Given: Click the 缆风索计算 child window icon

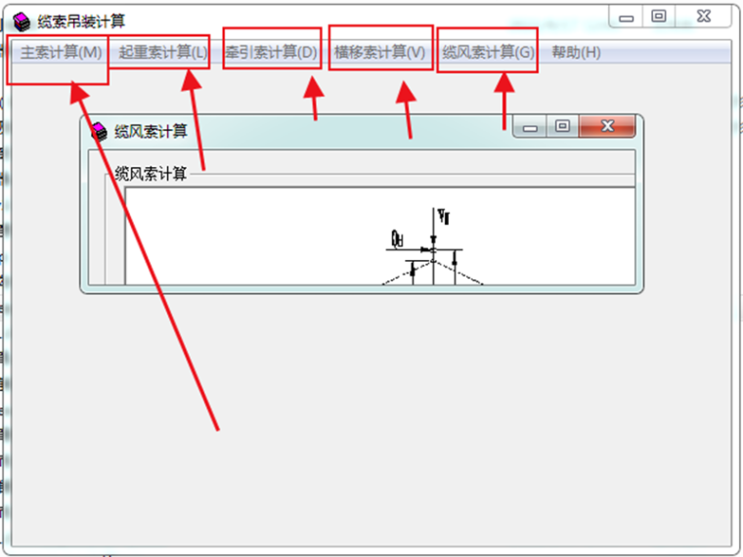Looking at the screenshot, I should coord(99,132).
